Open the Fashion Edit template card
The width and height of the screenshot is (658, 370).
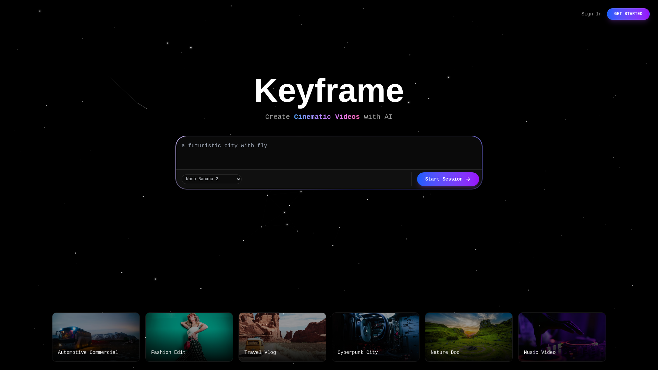coord(189,337)
